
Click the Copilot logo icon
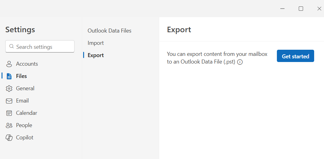(9, 138)
